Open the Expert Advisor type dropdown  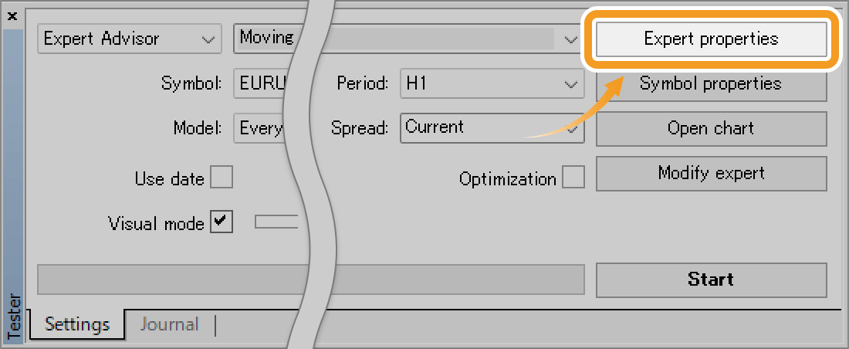tap(128, 39)
